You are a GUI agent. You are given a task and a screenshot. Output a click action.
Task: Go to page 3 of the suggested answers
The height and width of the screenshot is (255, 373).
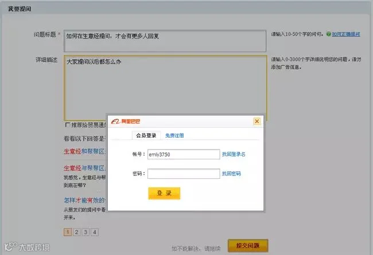[86, 232]
